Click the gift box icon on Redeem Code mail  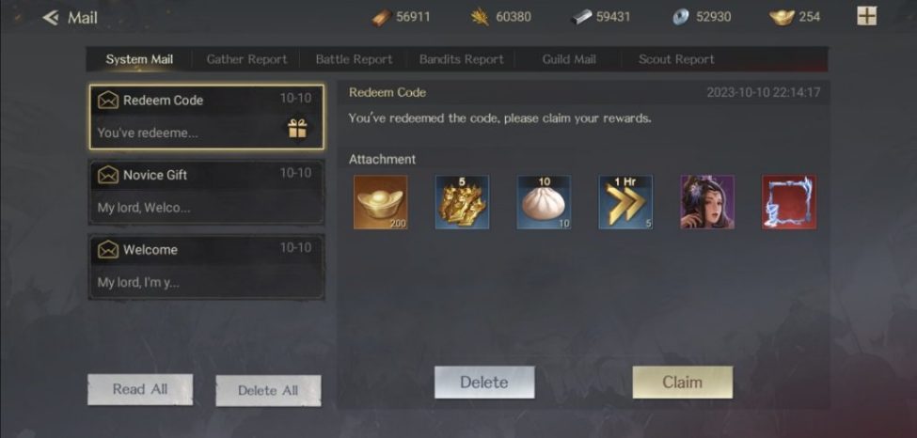coord(298,128)
